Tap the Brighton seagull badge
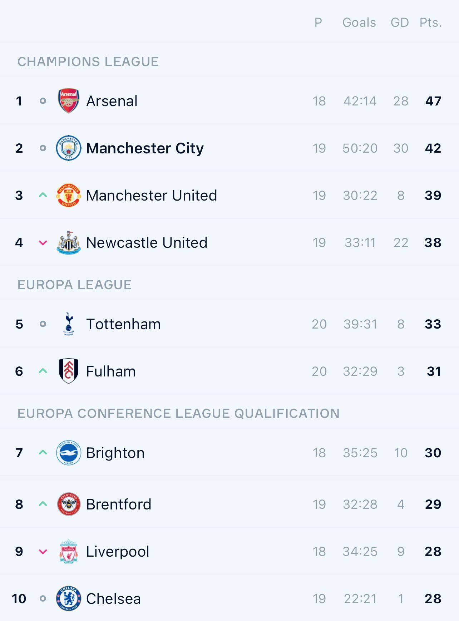 pos(69,453)
